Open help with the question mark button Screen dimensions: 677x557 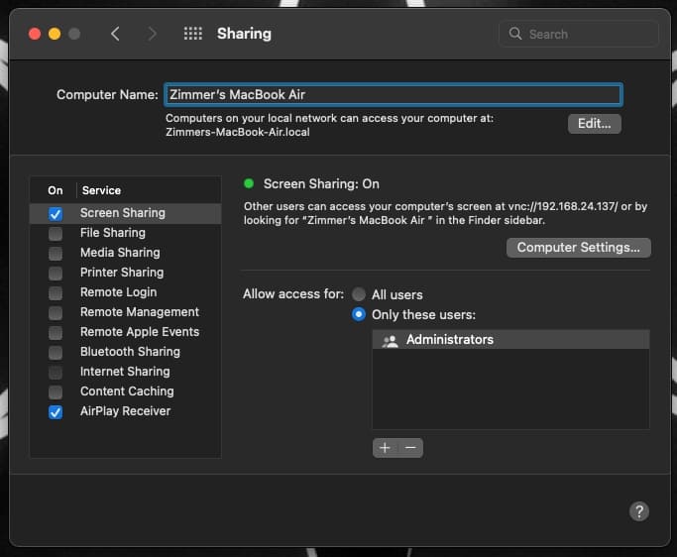pyautogui.click(x=639, y=511)
